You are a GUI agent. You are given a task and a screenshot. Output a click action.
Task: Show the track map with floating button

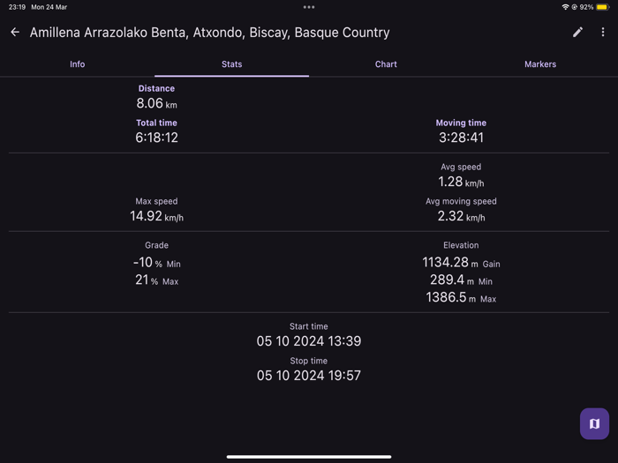click(x=594, y=423)
